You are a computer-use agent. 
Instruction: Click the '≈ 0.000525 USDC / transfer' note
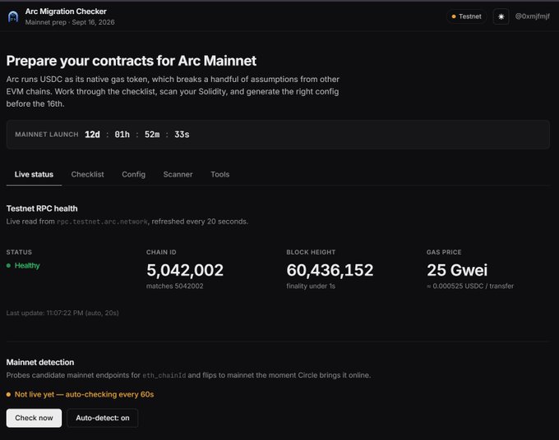pyautogui.click(x=470, y=286)
